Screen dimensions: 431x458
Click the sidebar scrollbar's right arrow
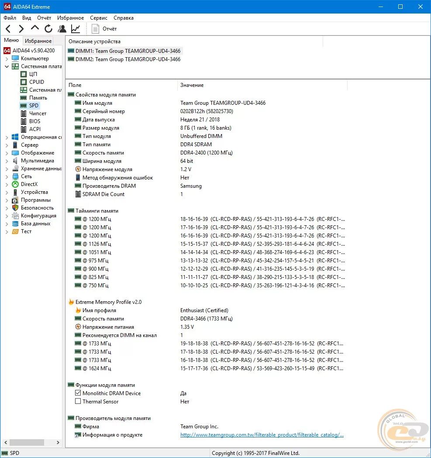coord(58,442)
